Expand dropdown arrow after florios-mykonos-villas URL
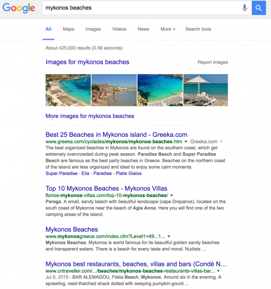Image resolution: width=271 pixels, height=289 pixels. click(x=172, y=196)
